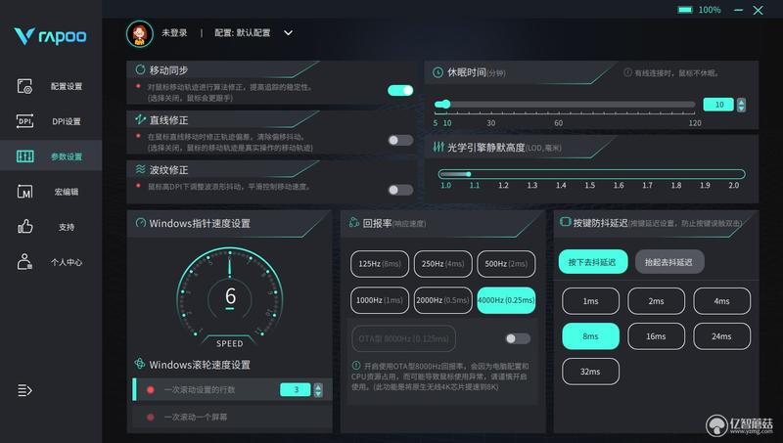Click the collapse-menu icon at sidebar bottom
The width and height of the screenshot is (783, 443).
coord(24,389)
